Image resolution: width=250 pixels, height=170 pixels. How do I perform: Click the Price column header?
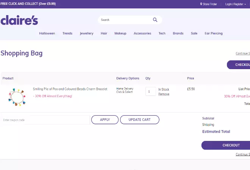[x=191, y=78]
